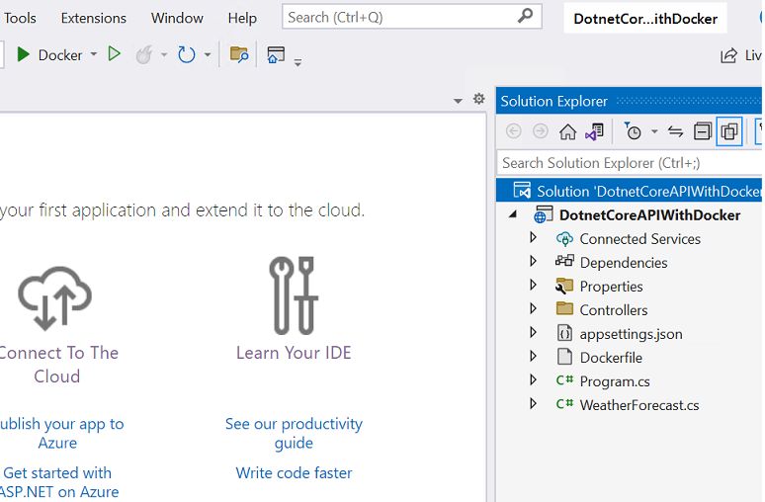Click the Collapse All icon in Solution Explorer

(x=703, y=131)
